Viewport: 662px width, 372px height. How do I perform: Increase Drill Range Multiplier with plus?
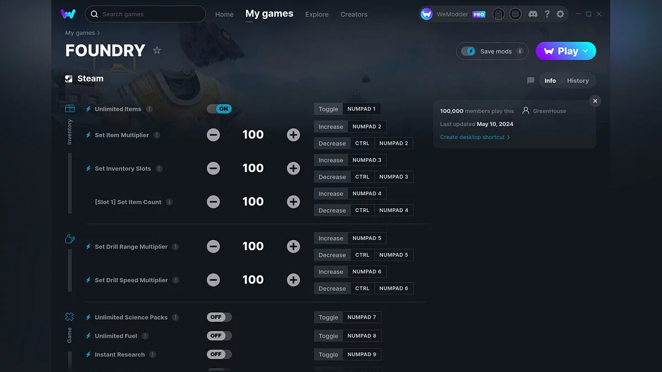tap(293, 246)
